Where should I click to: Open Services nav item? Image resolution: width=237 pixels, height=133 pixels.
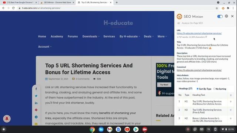109,37
